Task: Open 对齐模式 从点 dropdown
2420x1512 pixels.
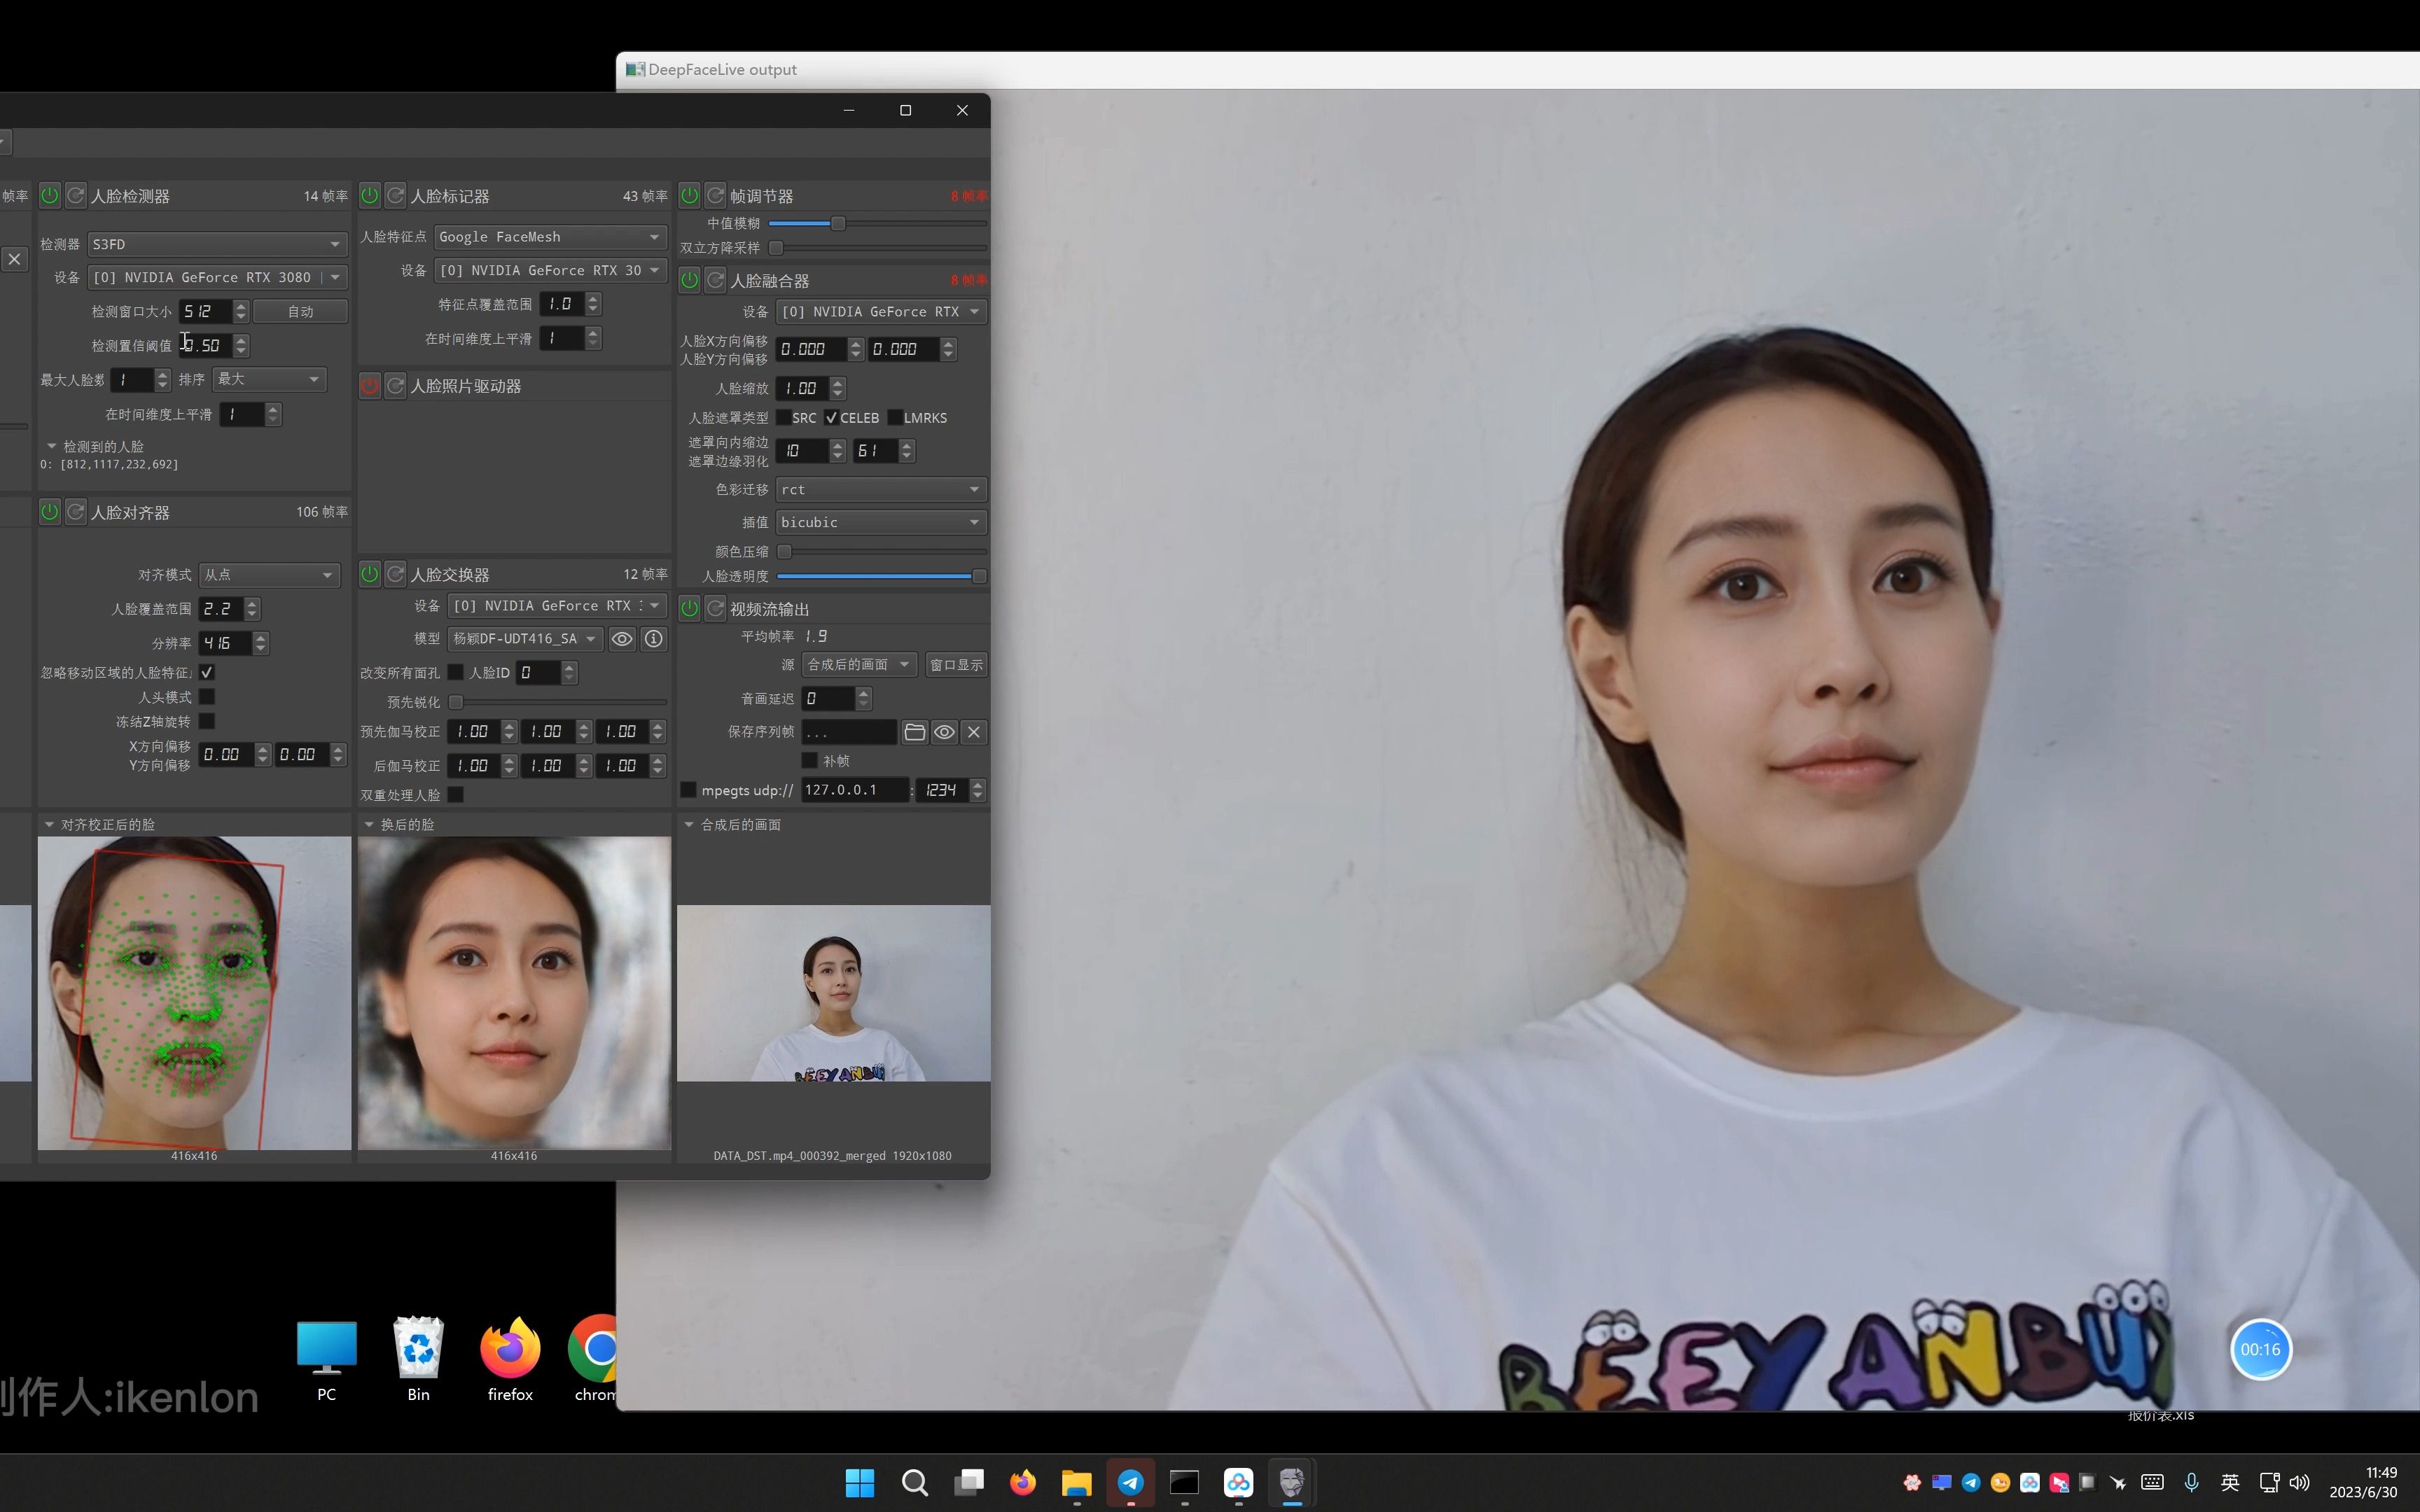Action: click(x=269, y=575)
